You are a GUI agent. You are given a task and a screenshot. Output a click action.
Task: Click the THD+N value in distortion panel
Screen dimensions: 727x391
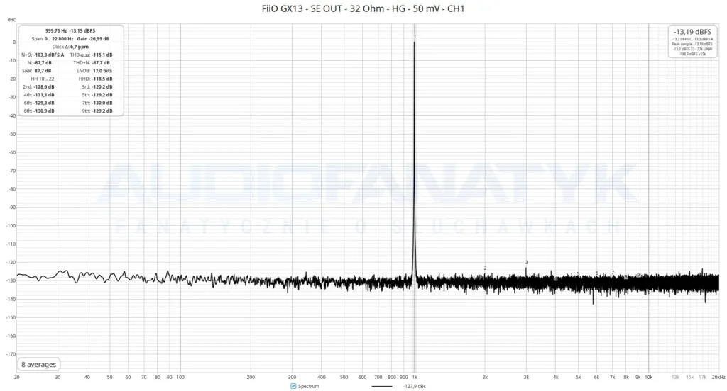pyautogui.click(x=101, y=62)
